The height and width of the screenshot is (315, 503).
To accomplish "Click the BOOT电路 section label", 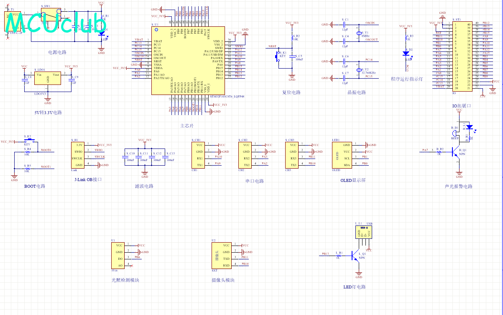I will (35, 186).
